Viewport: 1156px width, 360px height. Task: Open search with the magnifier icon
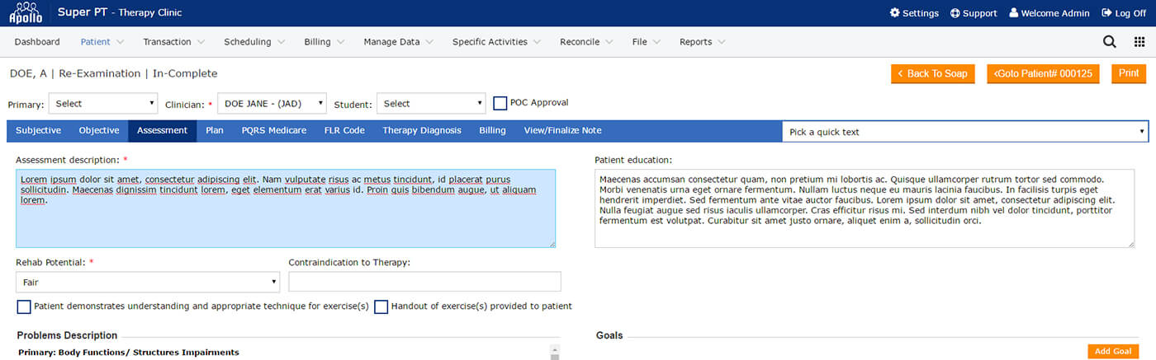(x=1110, y=42)
